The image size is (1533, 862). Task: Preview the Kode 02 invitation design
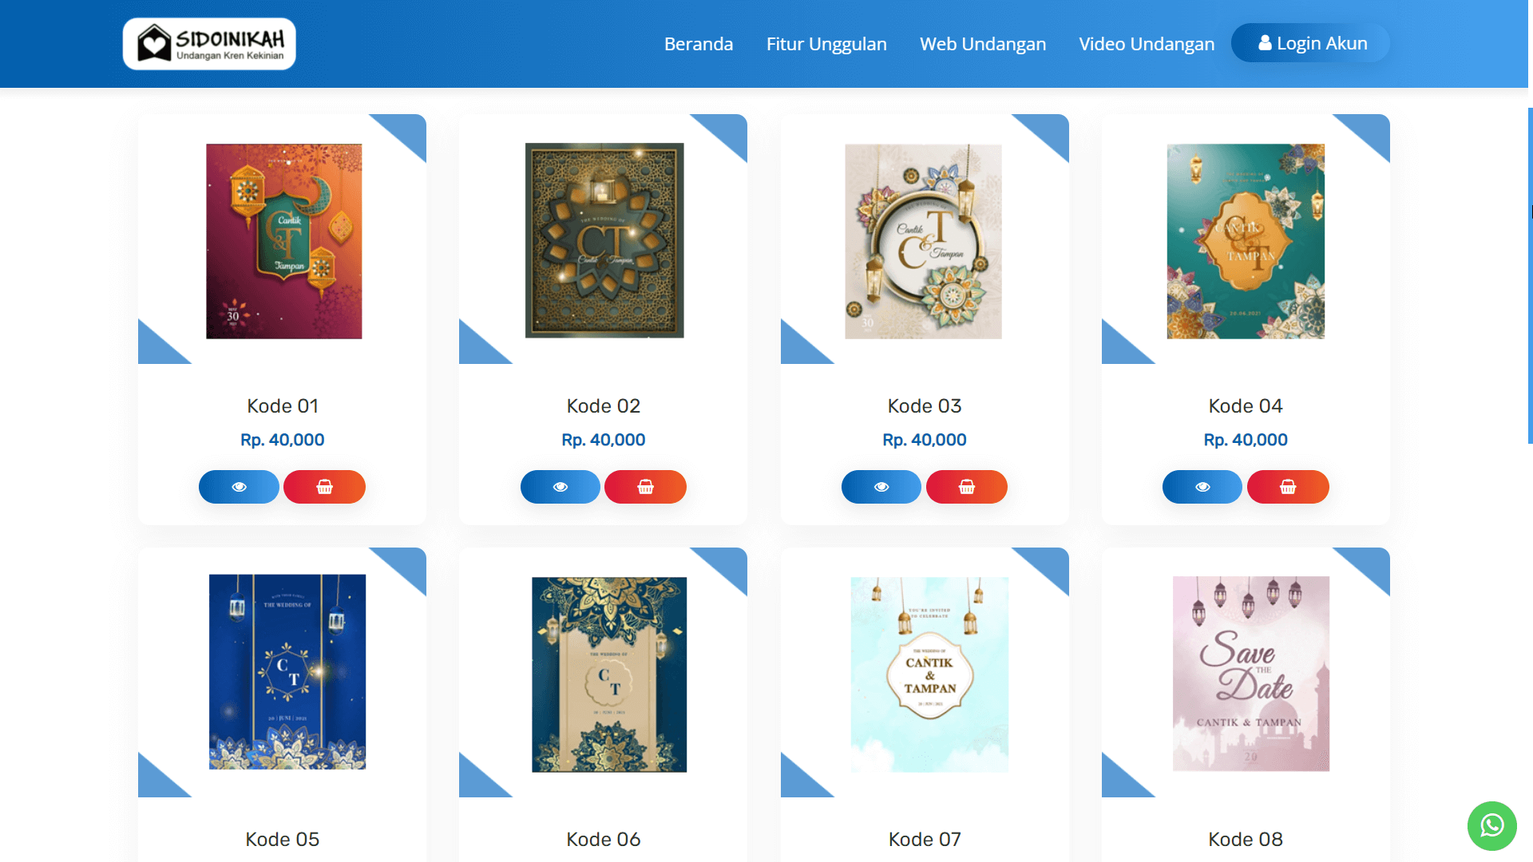(x=560, y=487)
